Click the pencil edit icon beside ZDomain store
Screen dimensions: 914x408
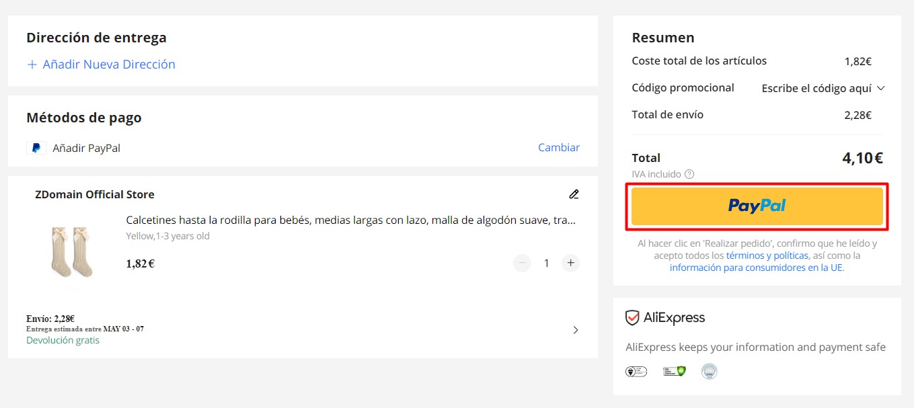coord(574,194)
